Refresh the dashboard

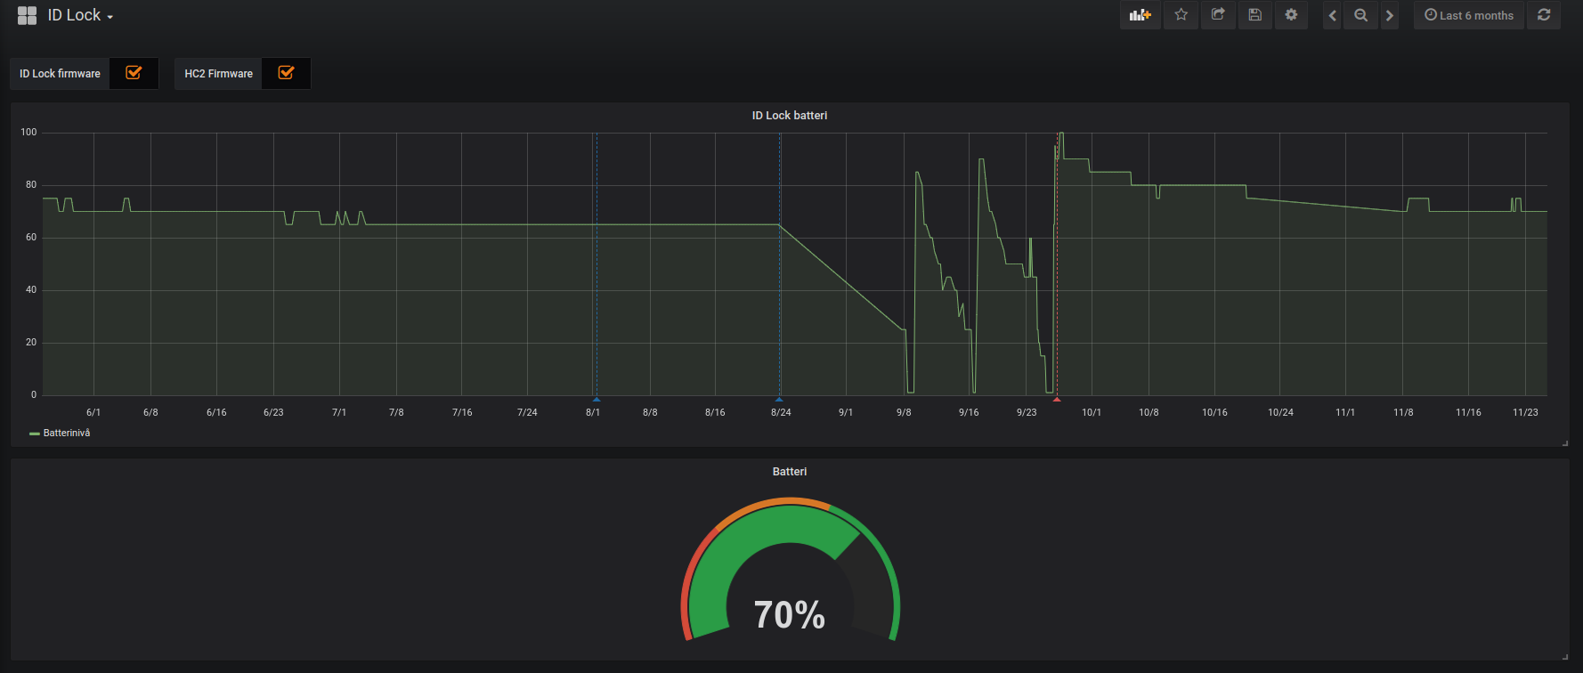point(1544,15)
